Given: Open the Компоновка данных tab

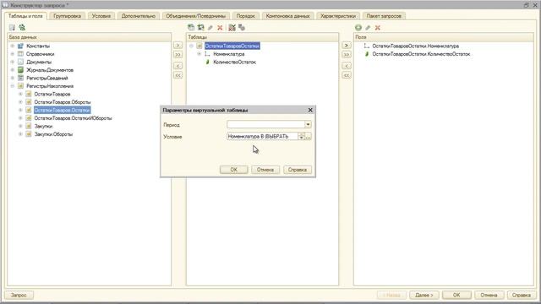Looking at the screenshot, I should pyautogui.click(x=288, y=16).
